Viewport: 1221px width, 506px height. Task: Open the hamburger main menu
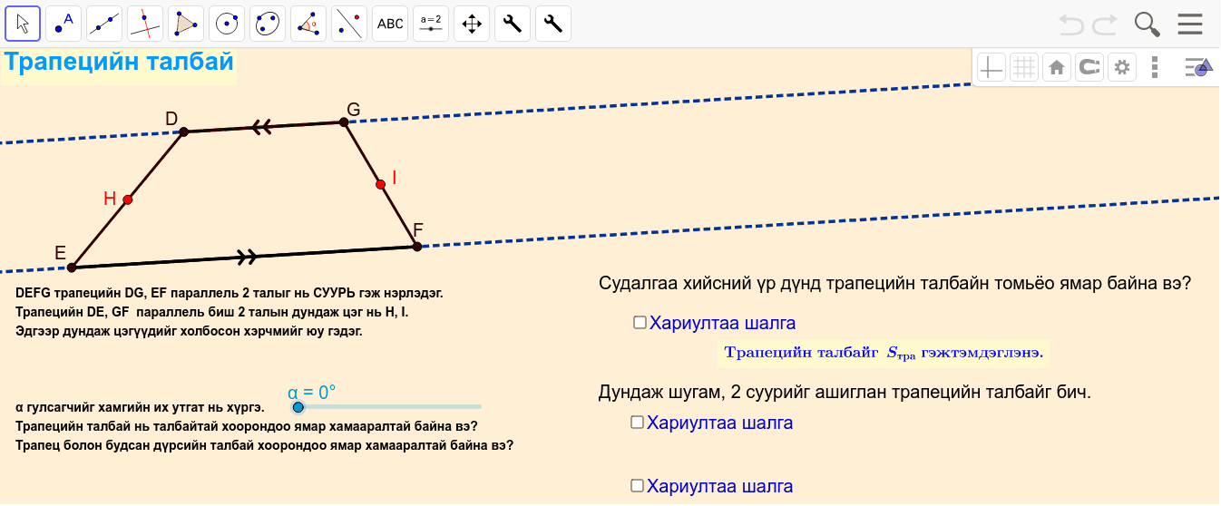(x=1190, y=24)
